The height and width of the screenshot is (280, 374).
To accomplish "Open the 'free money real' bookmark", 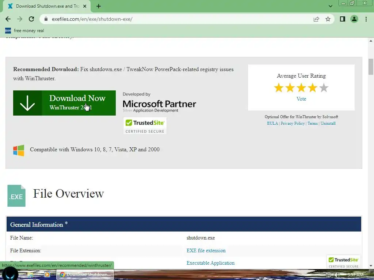I will tap(24, 31).
